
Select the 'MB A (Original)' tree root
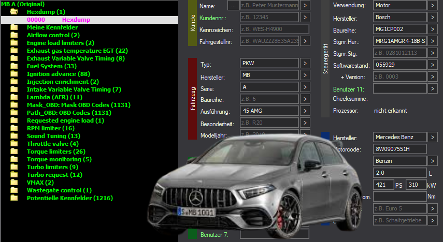pyautogui.click(x=23, y=4)
